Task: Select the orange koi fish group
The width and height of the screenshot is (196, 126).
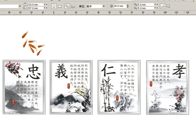Action: coord(33,43)
